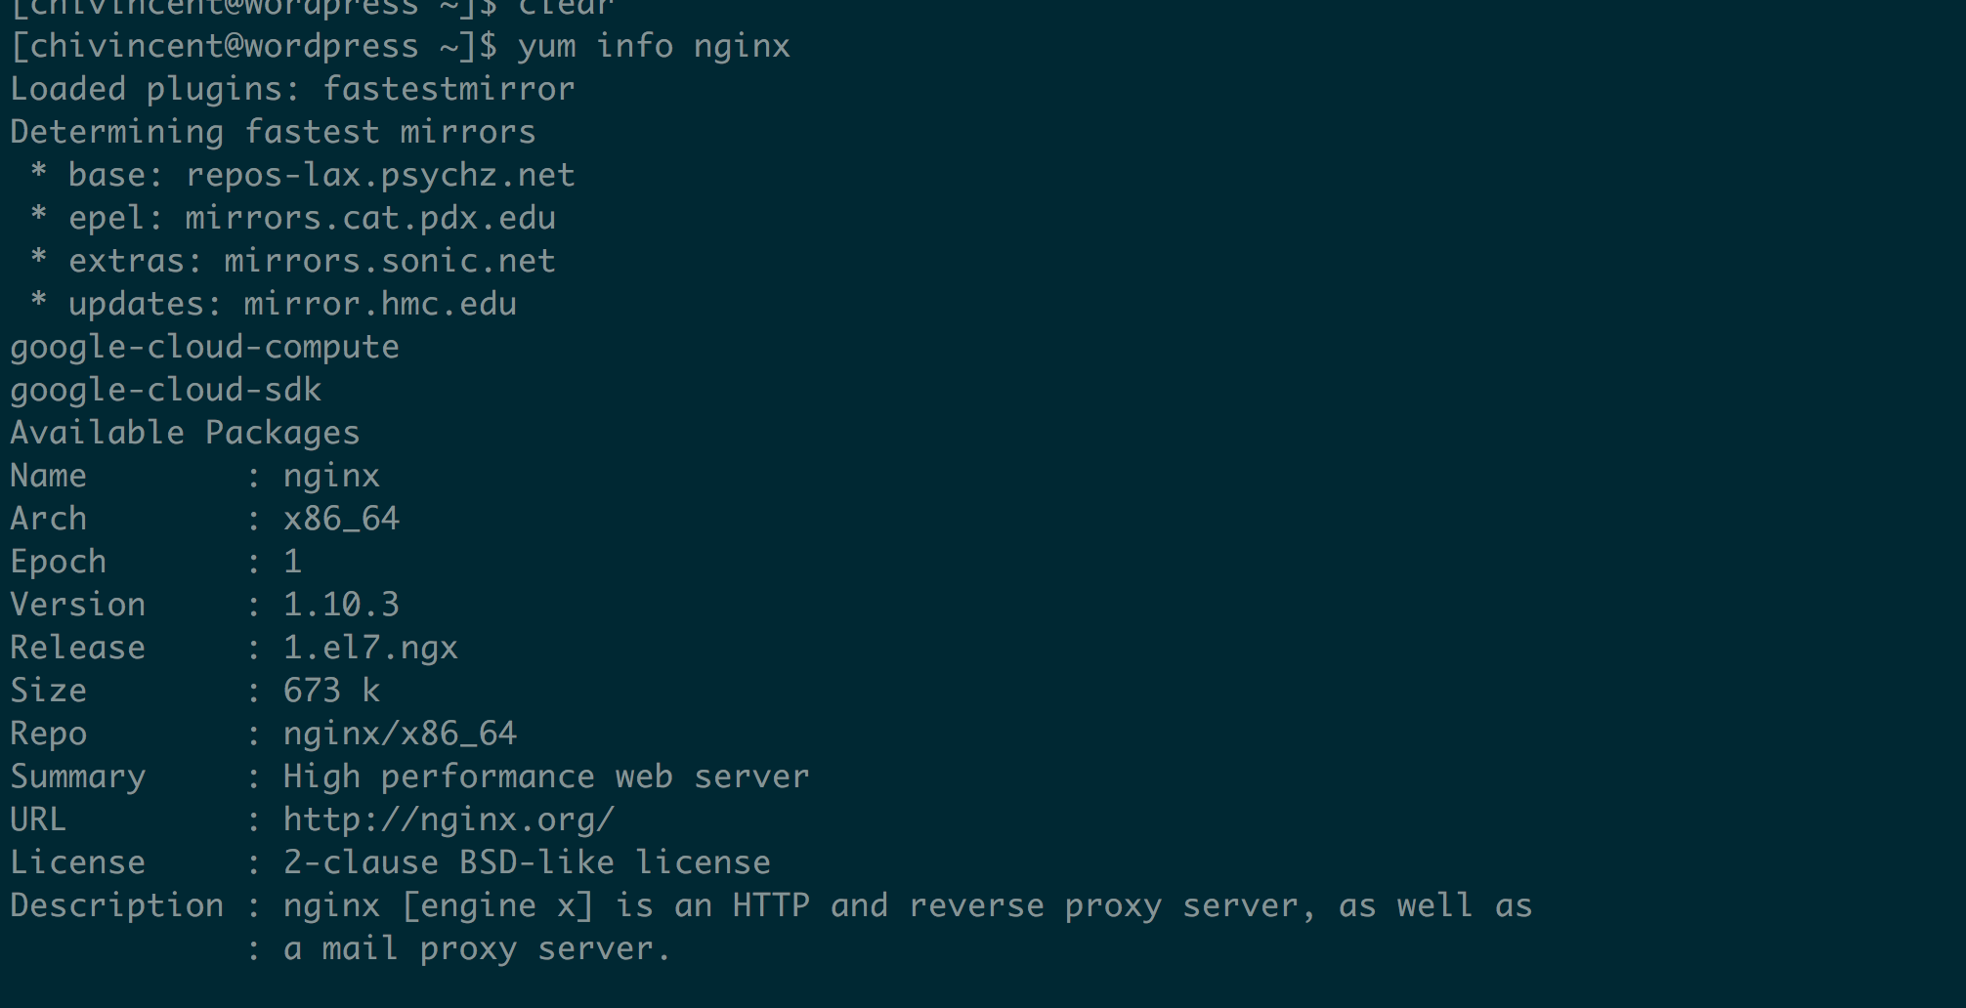Click the 'fastestmirror' plugin name
Viewport: 1966px width, 1008px height.
click(449, 89)
